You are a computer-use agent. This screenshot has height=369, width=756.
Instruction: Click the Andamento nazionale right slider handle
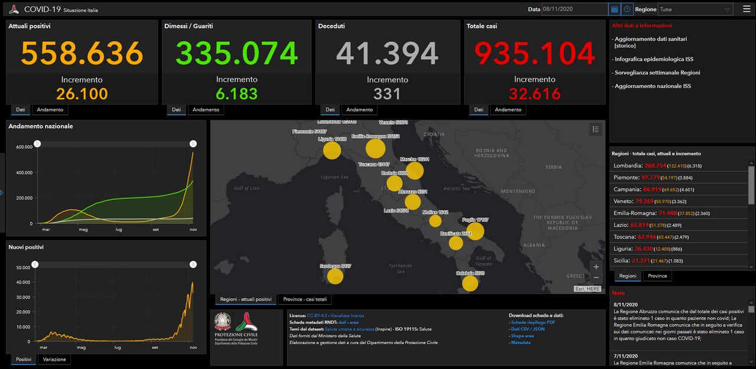point(193,143)
